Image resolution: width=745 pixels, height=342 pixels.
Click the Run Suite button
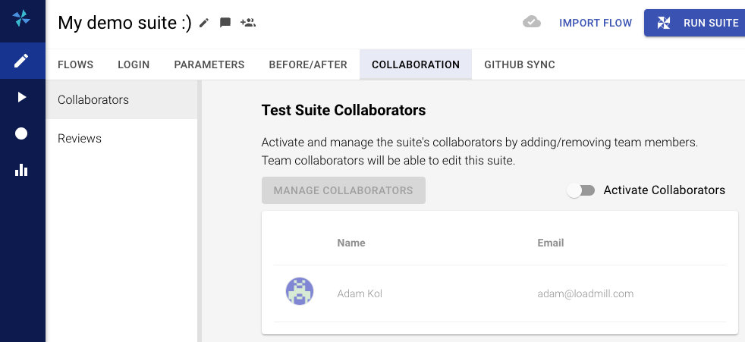coord(693,23)
